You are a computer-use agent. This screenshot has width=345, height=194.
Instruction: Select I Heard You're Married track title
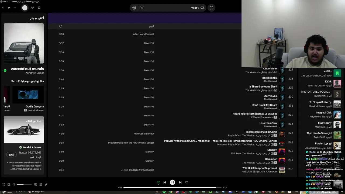[254, 114]
